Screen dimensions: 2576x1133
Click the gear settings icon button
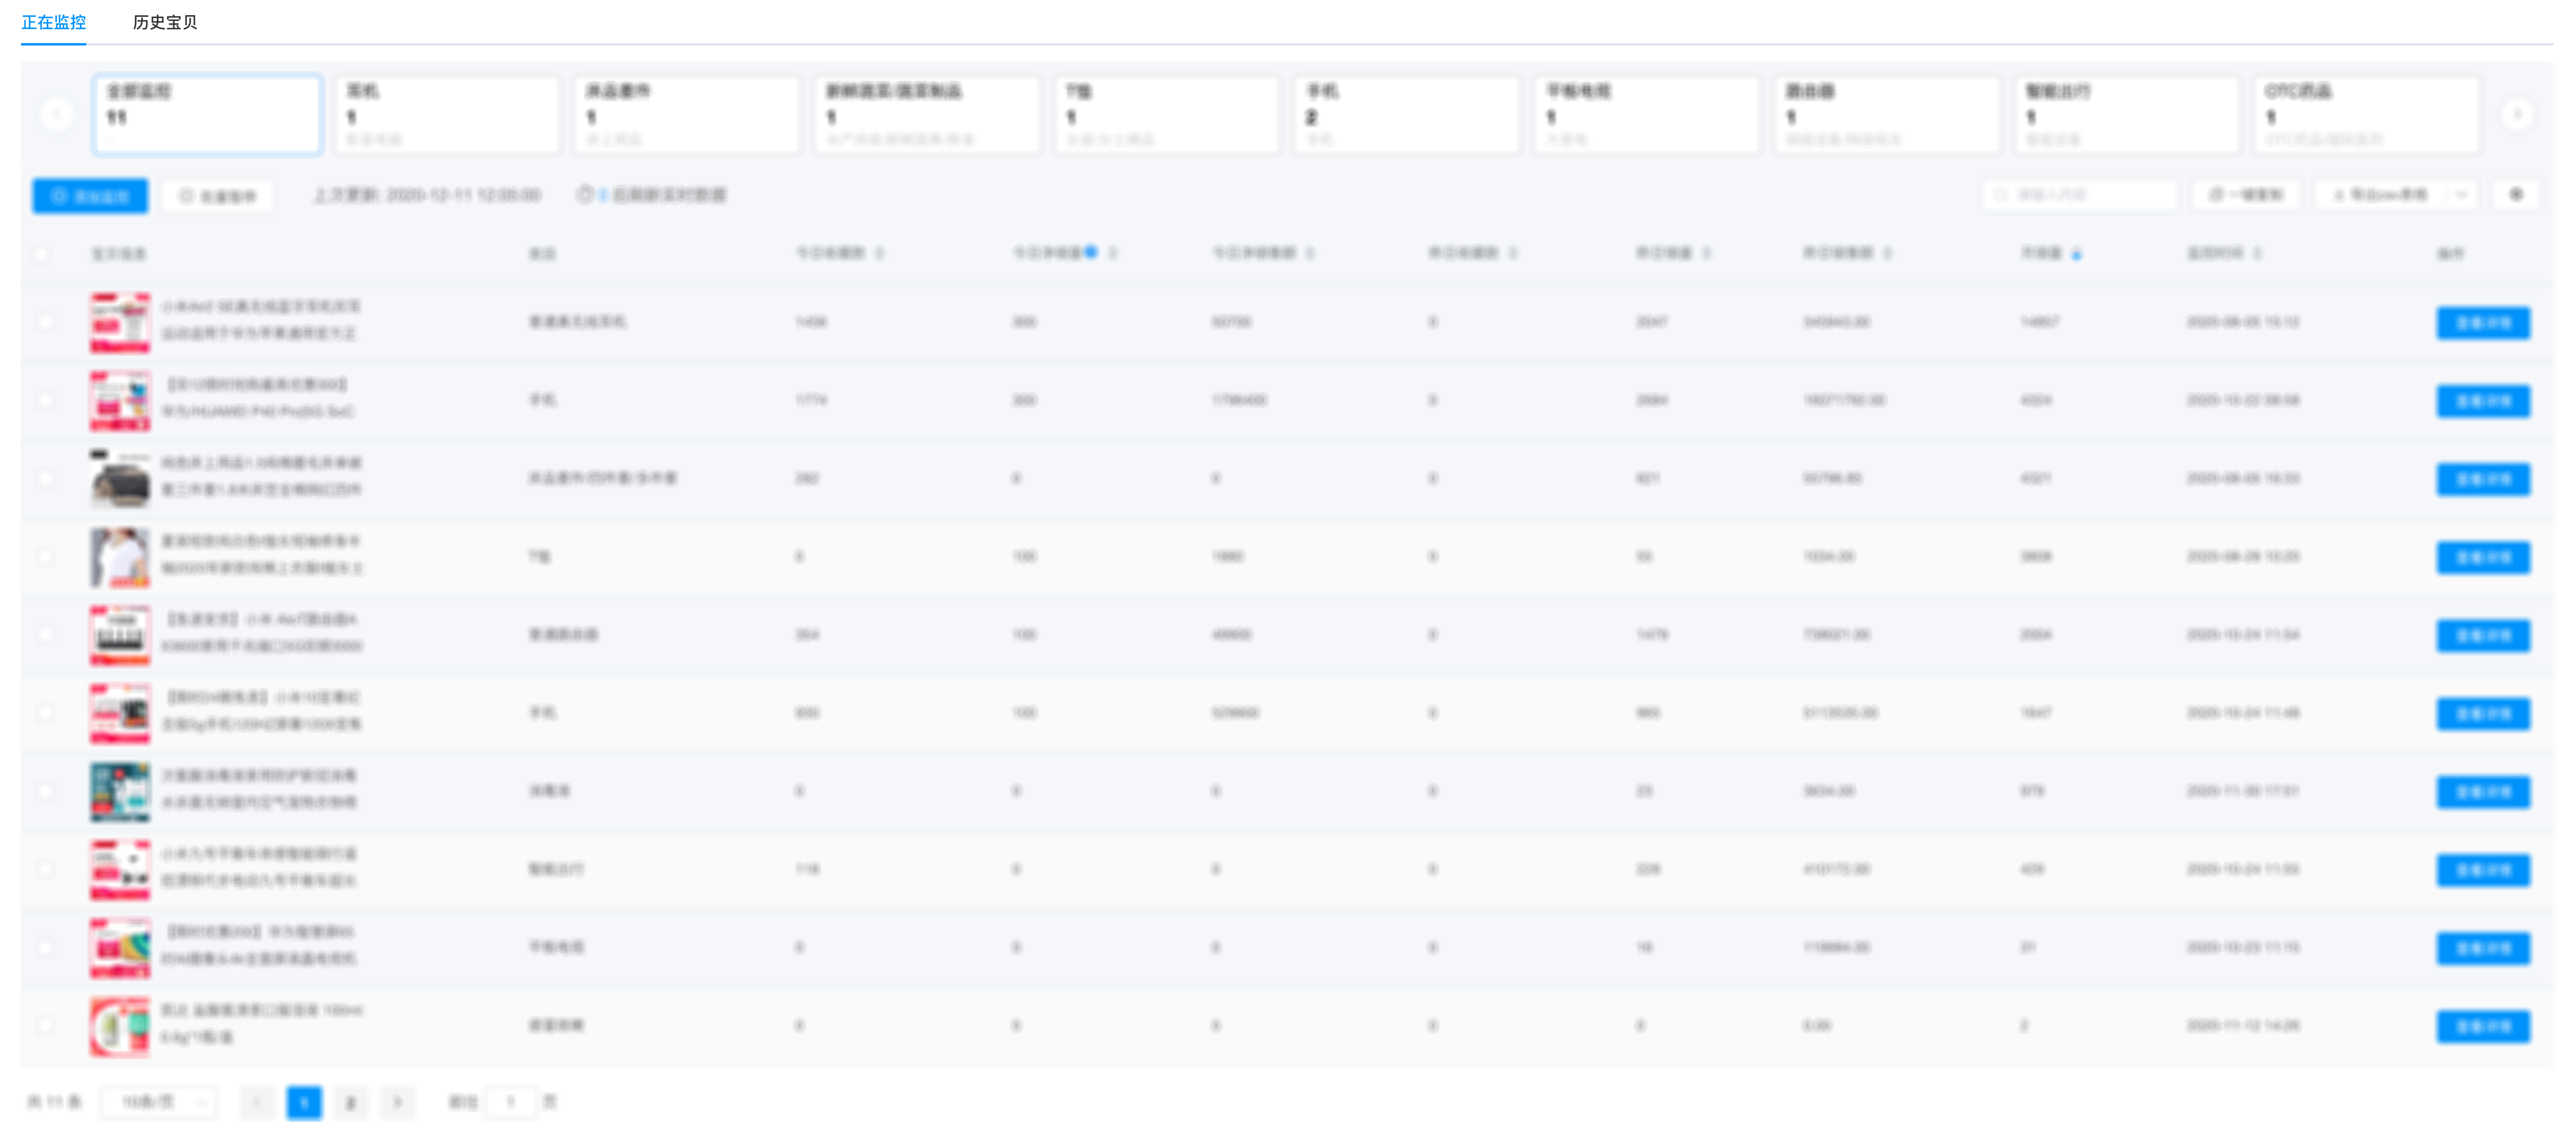tap(2516, 195)
